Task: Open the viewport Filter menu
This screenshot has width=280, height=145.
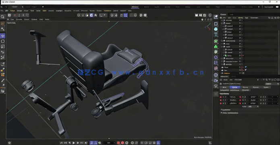Action: (x=41, y=19)
